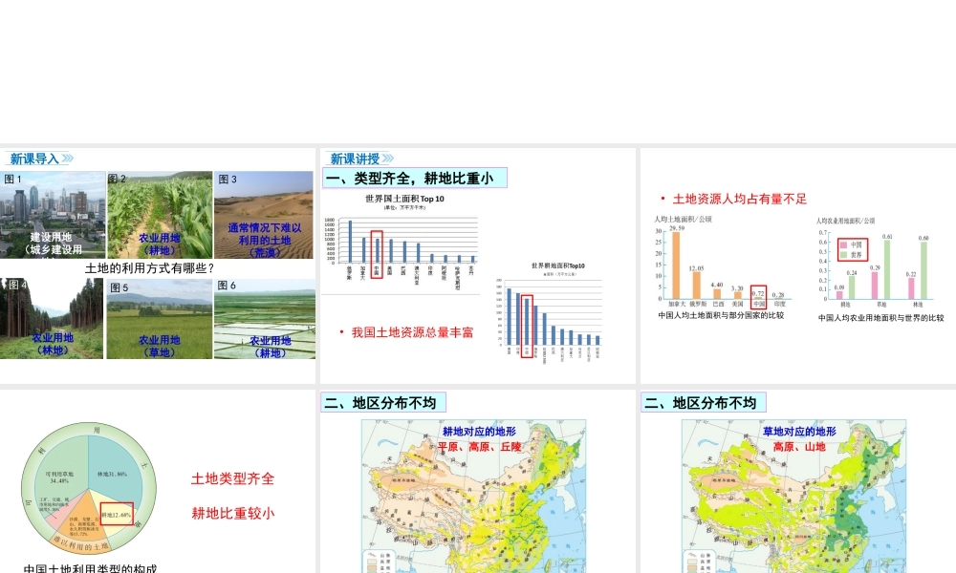The image size is (956, 573).
Task: Click the question 土地的利用方式有哪些？
Action: (150, 268)
